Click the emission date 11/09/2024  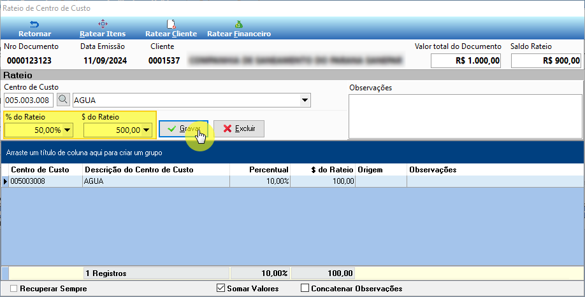click(x=105, y=60)
